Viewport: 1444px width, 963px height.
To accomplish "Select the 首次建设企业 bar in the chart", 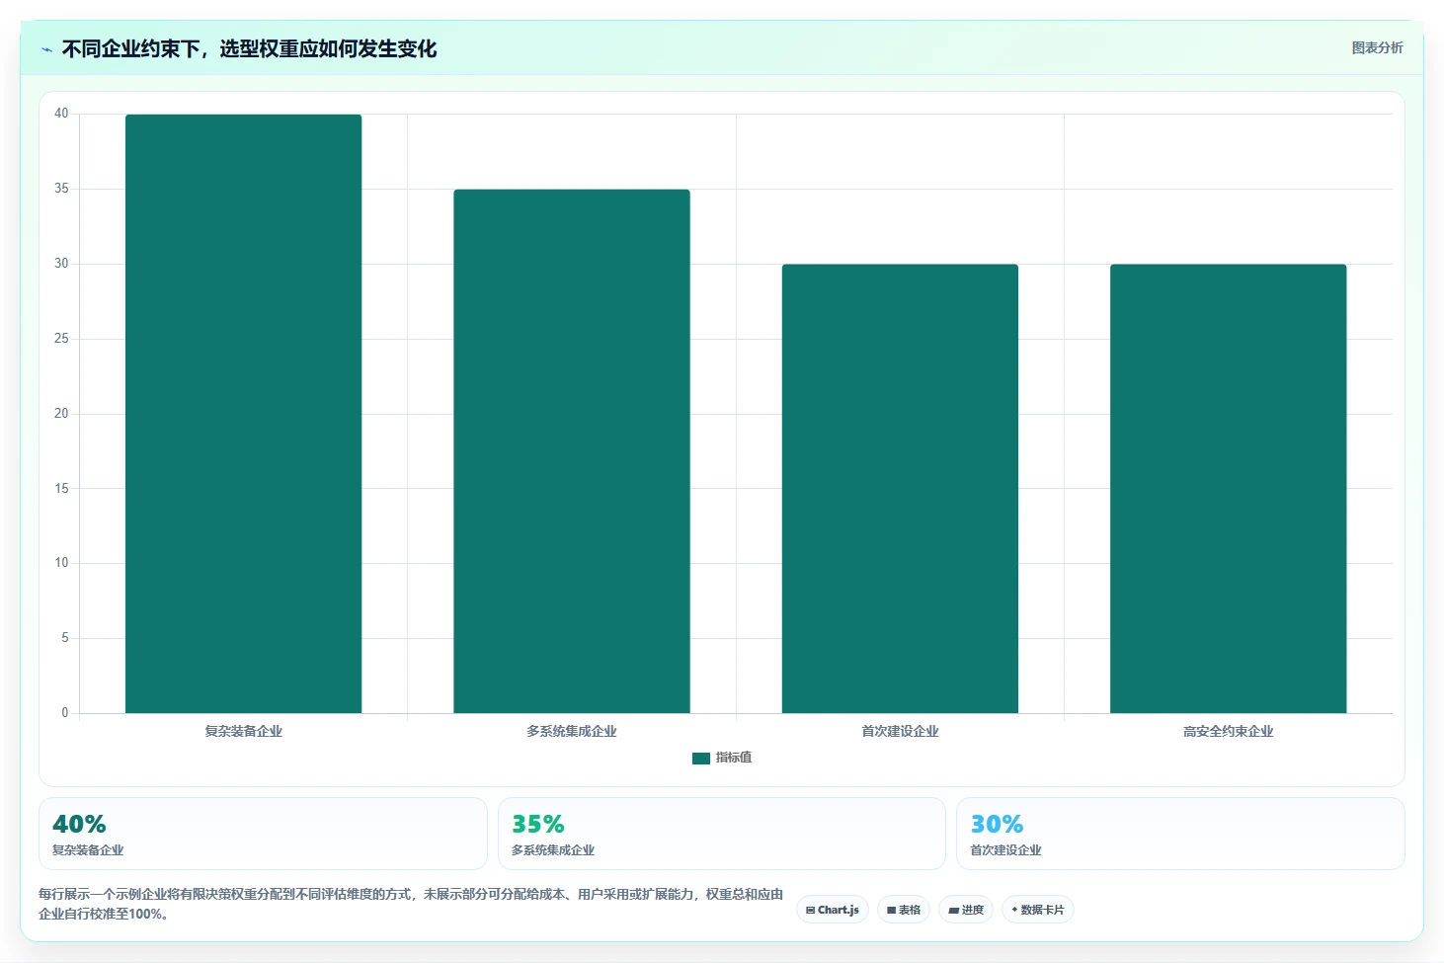I will click(x=900, y=489).
